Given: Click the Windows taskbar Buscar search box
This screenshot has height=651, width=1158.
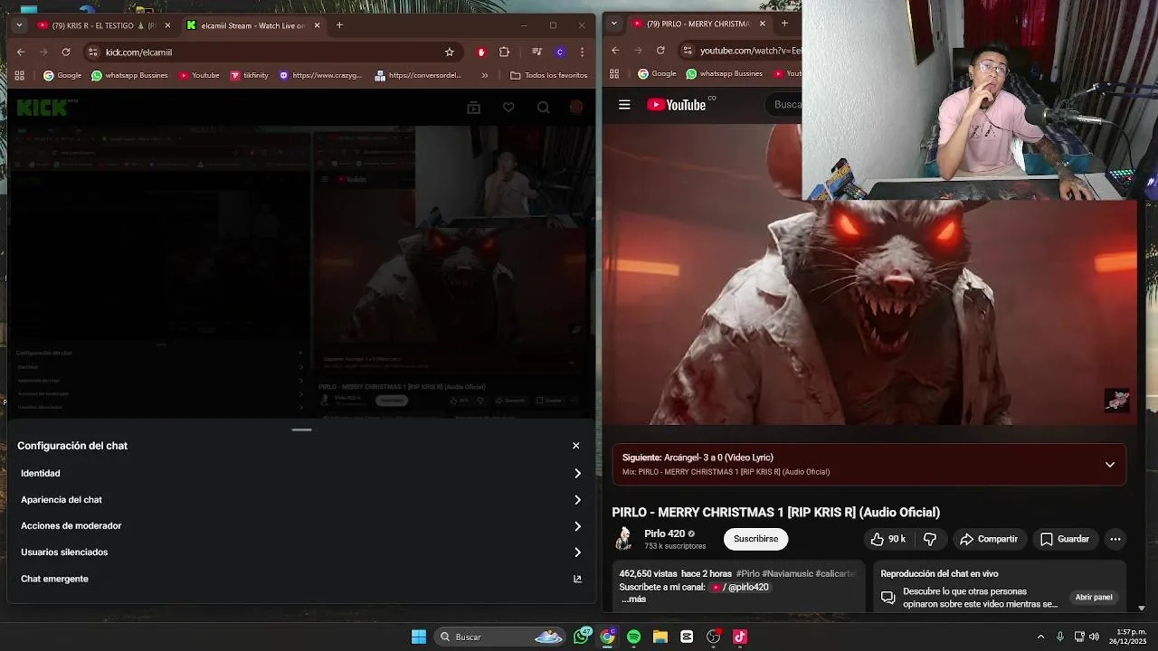Looking at the screenshot, I should pos(500,637).
